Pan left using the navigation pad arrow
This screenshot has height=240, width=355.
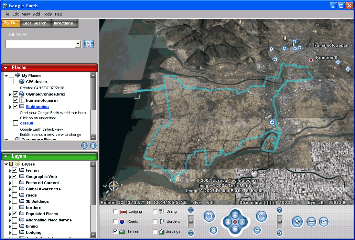(228, 222)
